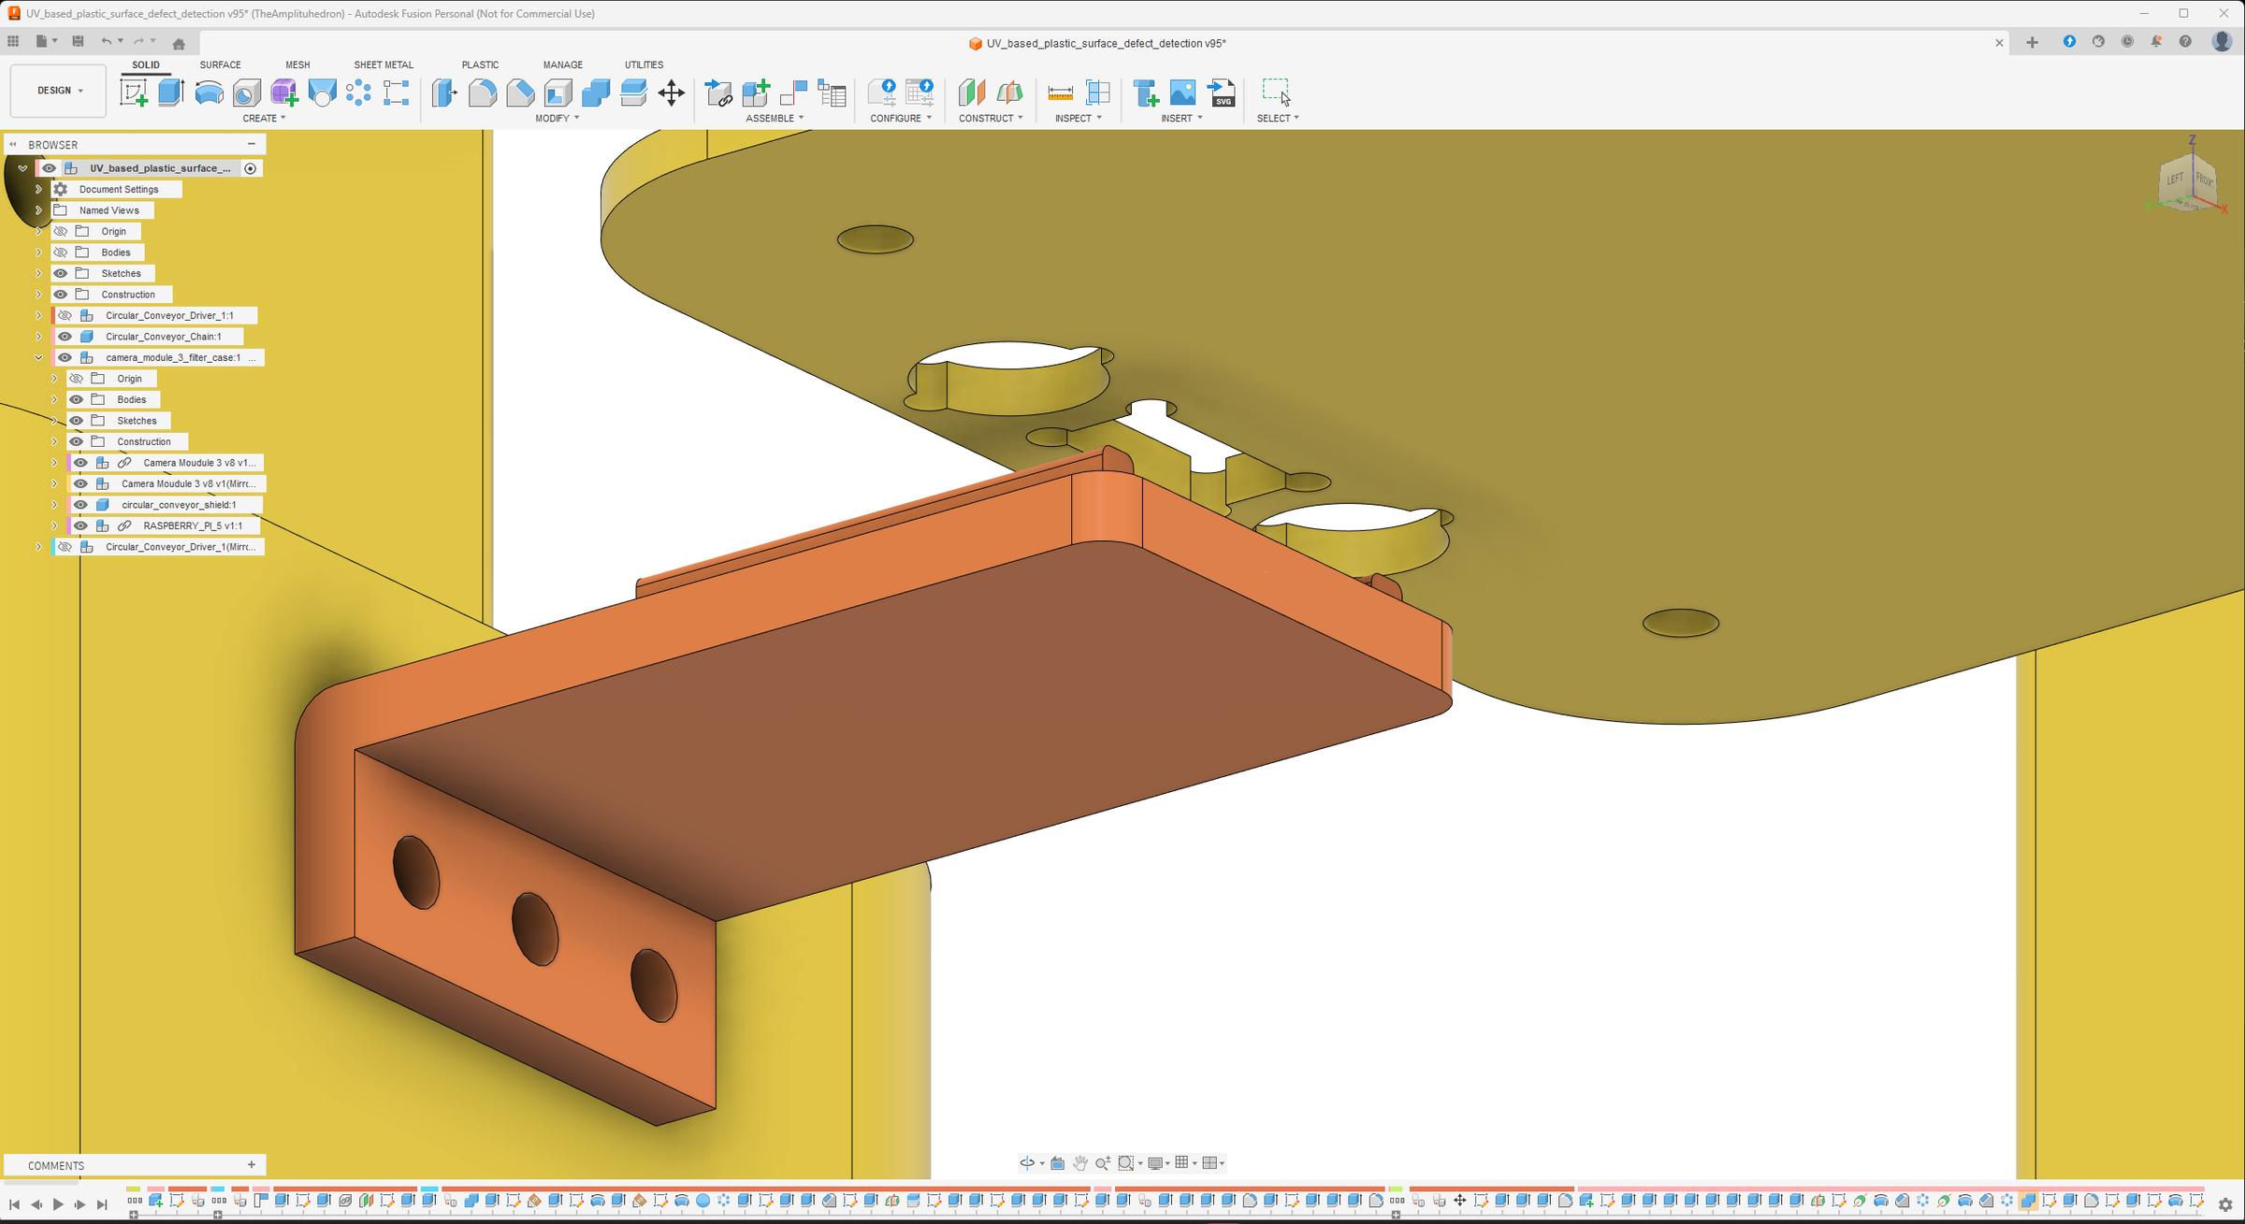The image size is (2245, 1224).
Task: Switch to the MESH tab
Action: pos(297,65)
